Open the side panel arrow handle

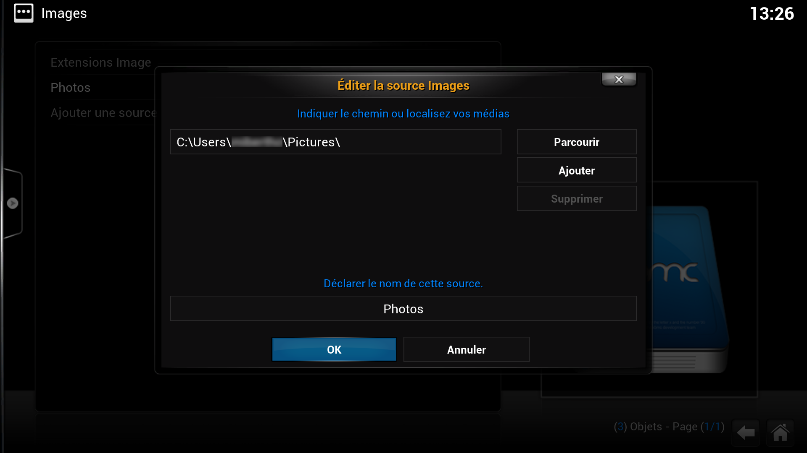13,203
